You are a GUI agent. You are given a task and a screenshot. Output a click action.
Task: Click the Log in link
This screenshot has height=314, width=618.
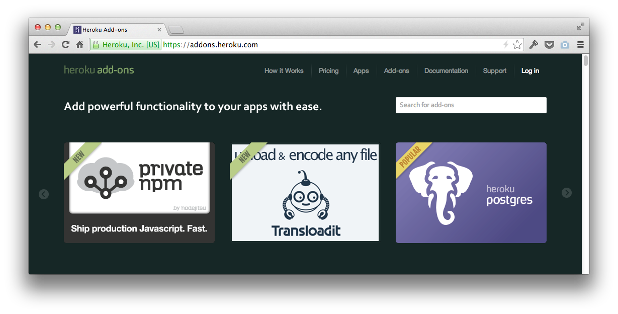click(530, 71)
